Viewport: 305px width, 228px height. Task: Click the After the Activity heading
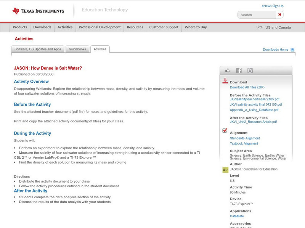pyautogui.click(x=30, y=191)
